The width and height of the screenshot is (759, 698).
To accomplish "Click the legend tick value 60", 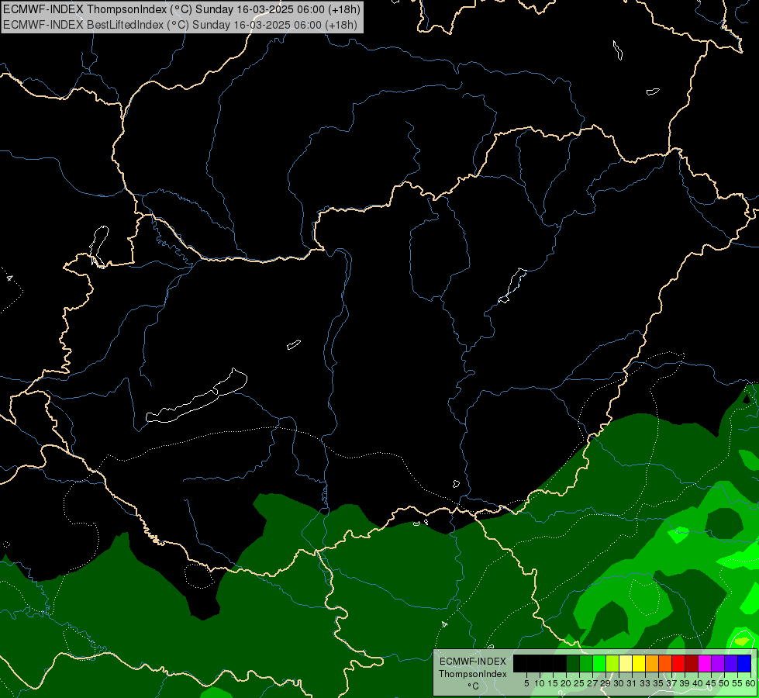I will pos(750,683).
